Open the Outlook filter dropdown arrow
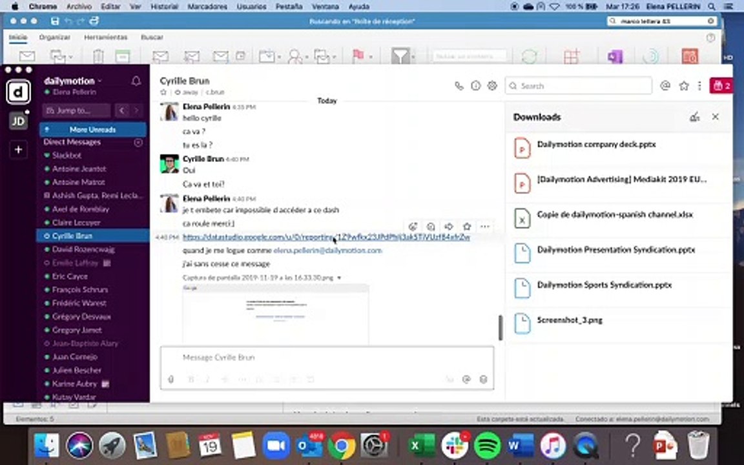The image size is (744, 465). (413, 57)
